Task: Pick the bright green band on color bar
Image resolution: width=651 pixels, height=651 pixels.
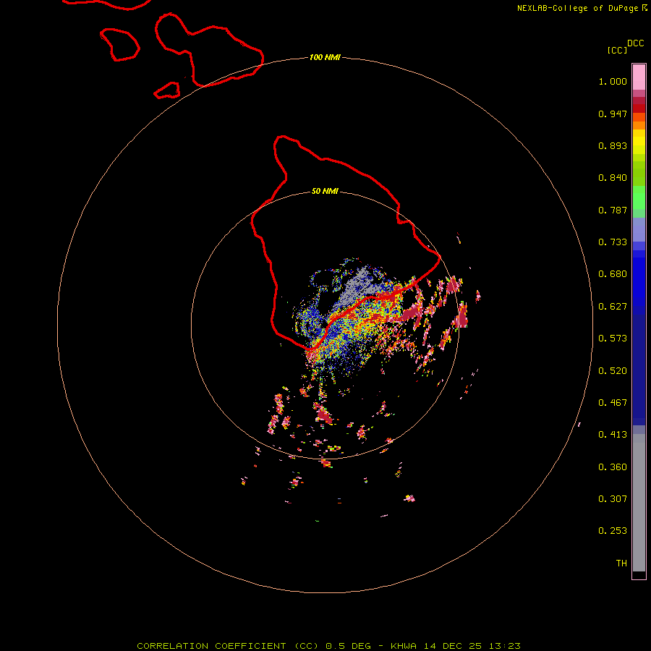Action: (x=639, y=197)
